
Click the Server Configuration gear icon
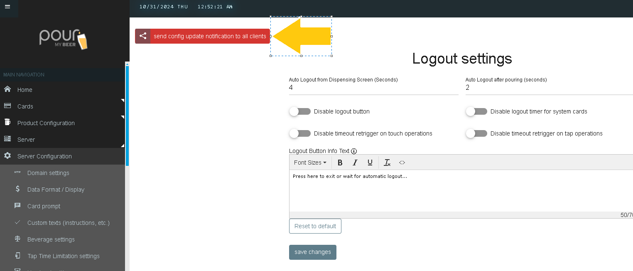pyautogui.click(x=7, y=156)
